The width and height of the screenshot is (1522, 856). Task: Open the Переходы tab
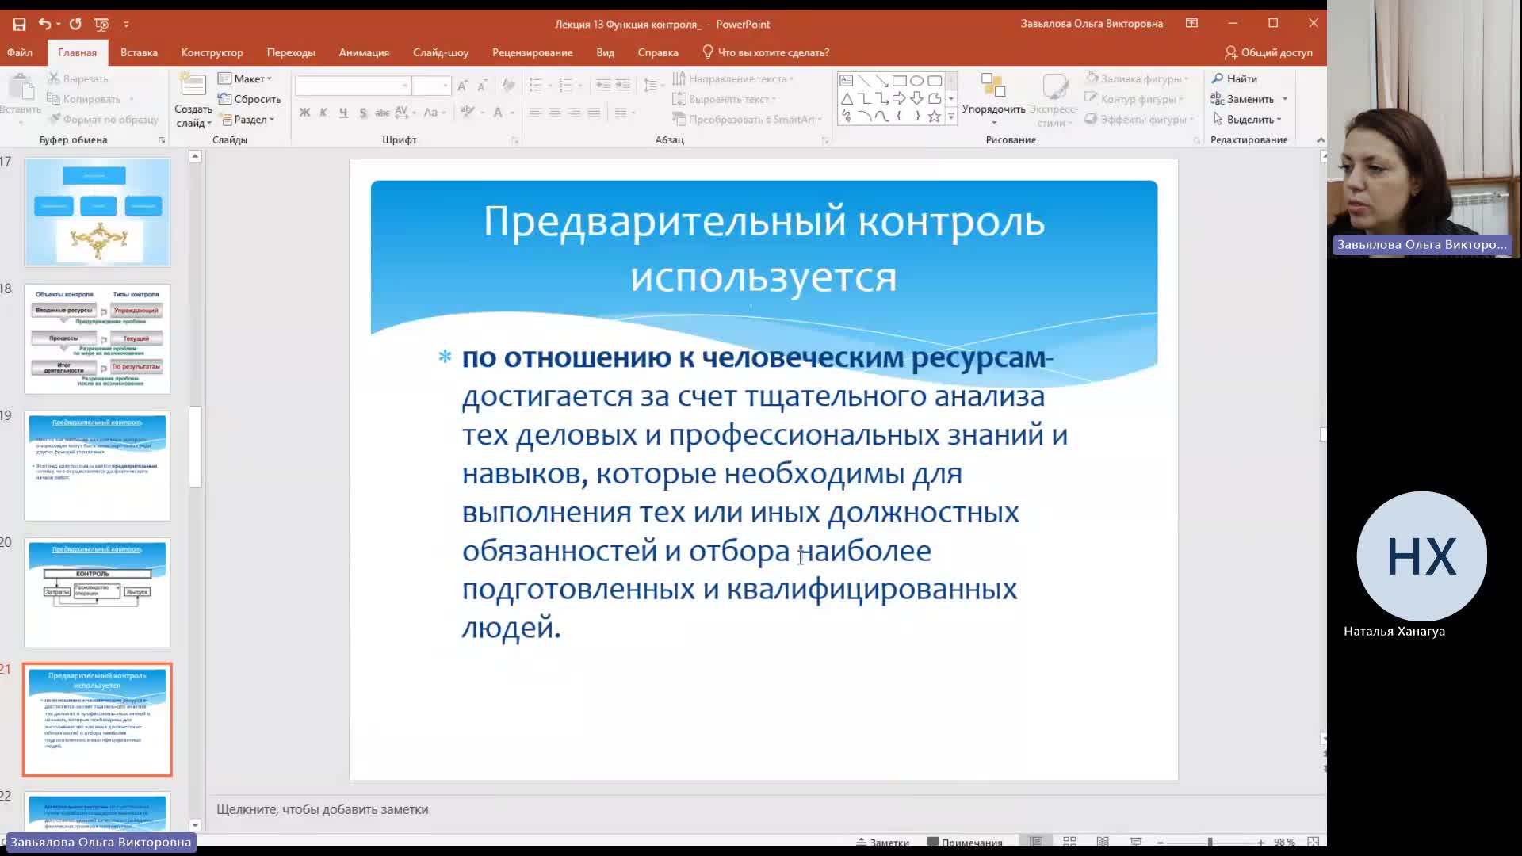tap(291, 52)
